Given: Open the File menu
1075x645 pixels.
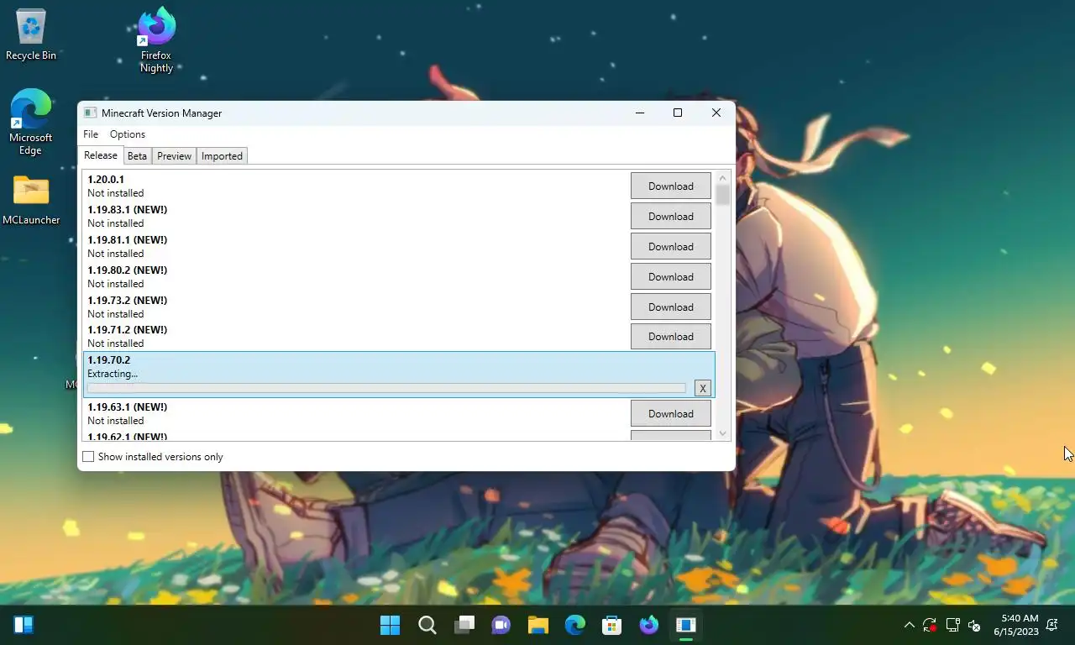Looking at the screenshot, I should pos(91,134).
